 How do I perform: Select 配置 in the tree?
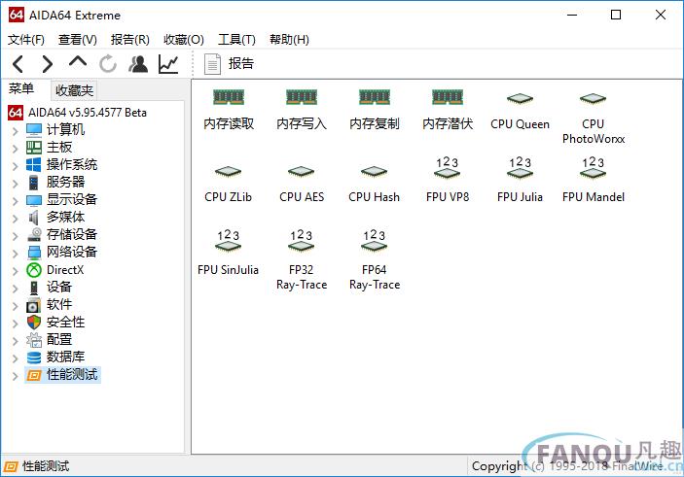click(x=59, y=339)
